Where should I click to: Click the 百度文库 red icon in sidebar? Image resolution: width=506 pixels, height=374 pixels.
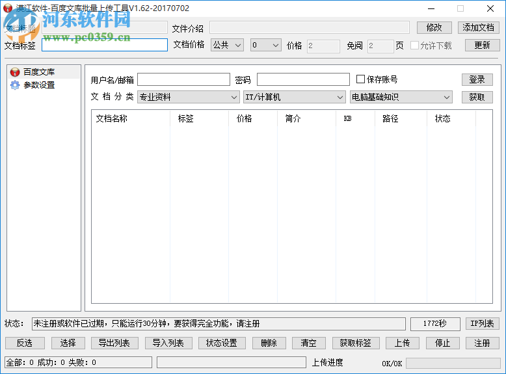(x=15, y=72)
